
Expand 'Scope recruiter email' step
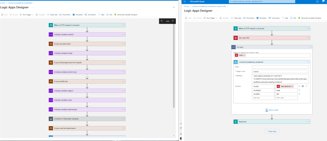(87, 44)
